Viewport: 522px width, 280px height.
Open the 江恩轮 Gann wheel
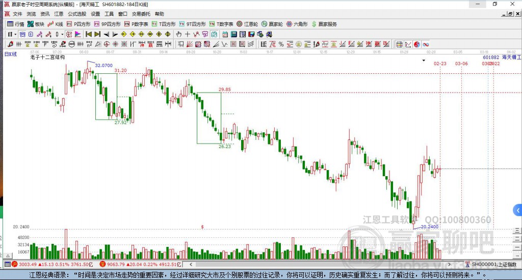pos(247,24)
